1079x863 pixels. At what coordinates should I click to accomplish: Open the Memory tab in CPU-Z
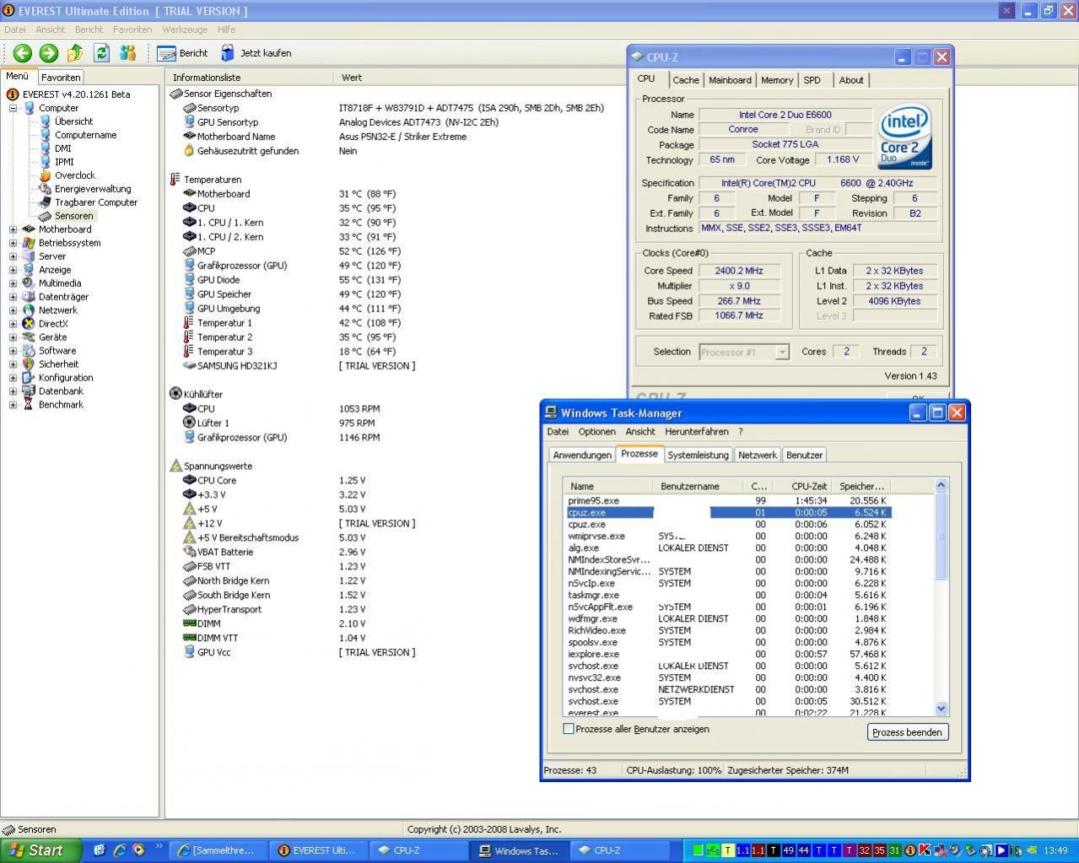pyautogui.click(x=776, y=80)
